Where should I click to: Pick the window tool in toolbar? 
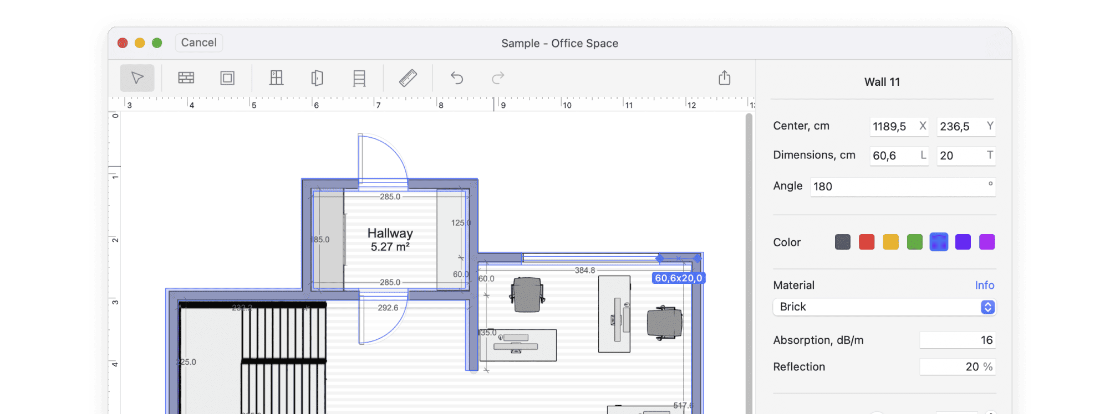276,78
